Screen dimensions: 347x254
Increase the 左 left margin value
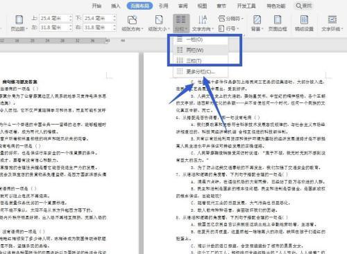pos(71,26)
